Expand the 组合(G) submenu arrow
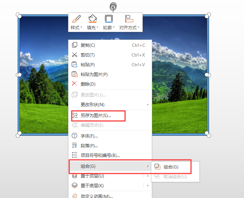 tap(148, 166)
